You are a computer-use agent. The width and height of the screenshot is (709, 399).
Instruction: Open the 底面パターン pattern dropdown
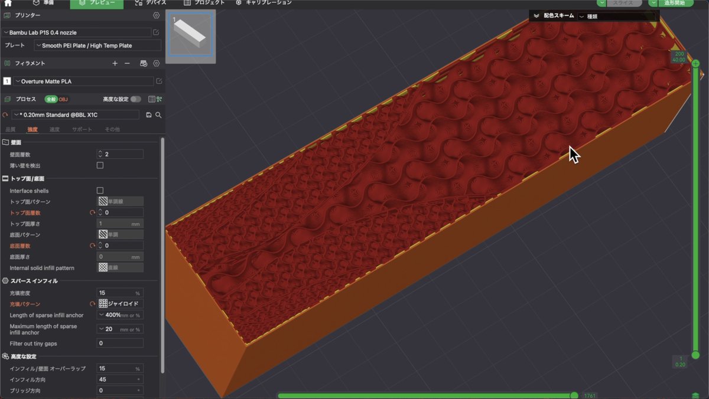[x=120, y=234]
